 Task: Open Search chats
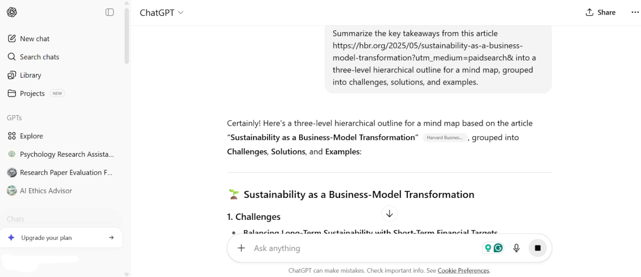[x=39, y=57]
